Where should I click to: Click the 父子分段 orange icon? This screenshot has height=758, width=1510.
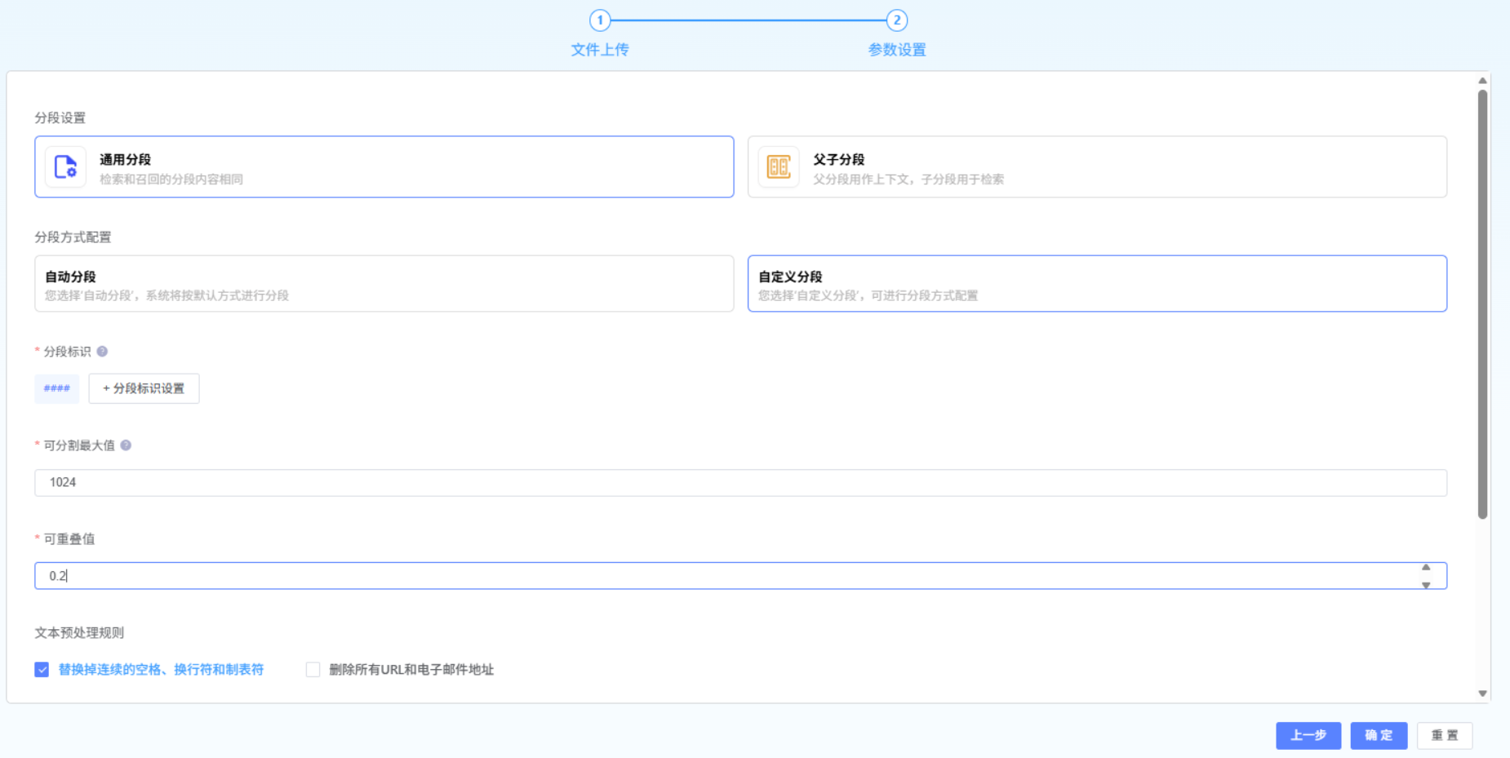point(779,166)
